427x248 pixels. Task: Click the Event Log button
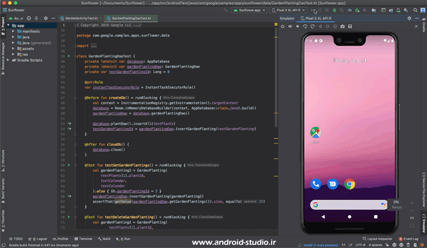408,239
